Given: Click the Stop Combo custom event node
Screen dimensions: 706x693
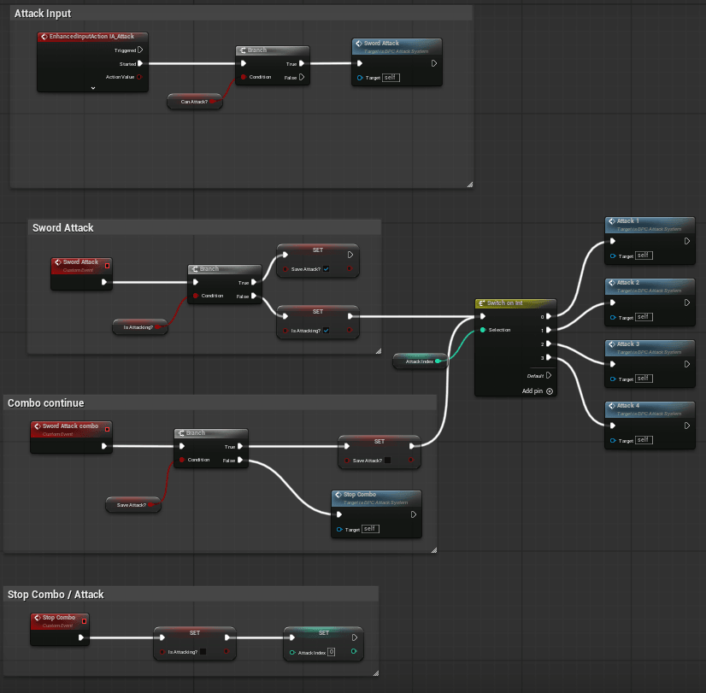Looking at the screenshot, I should click(60, 629).
